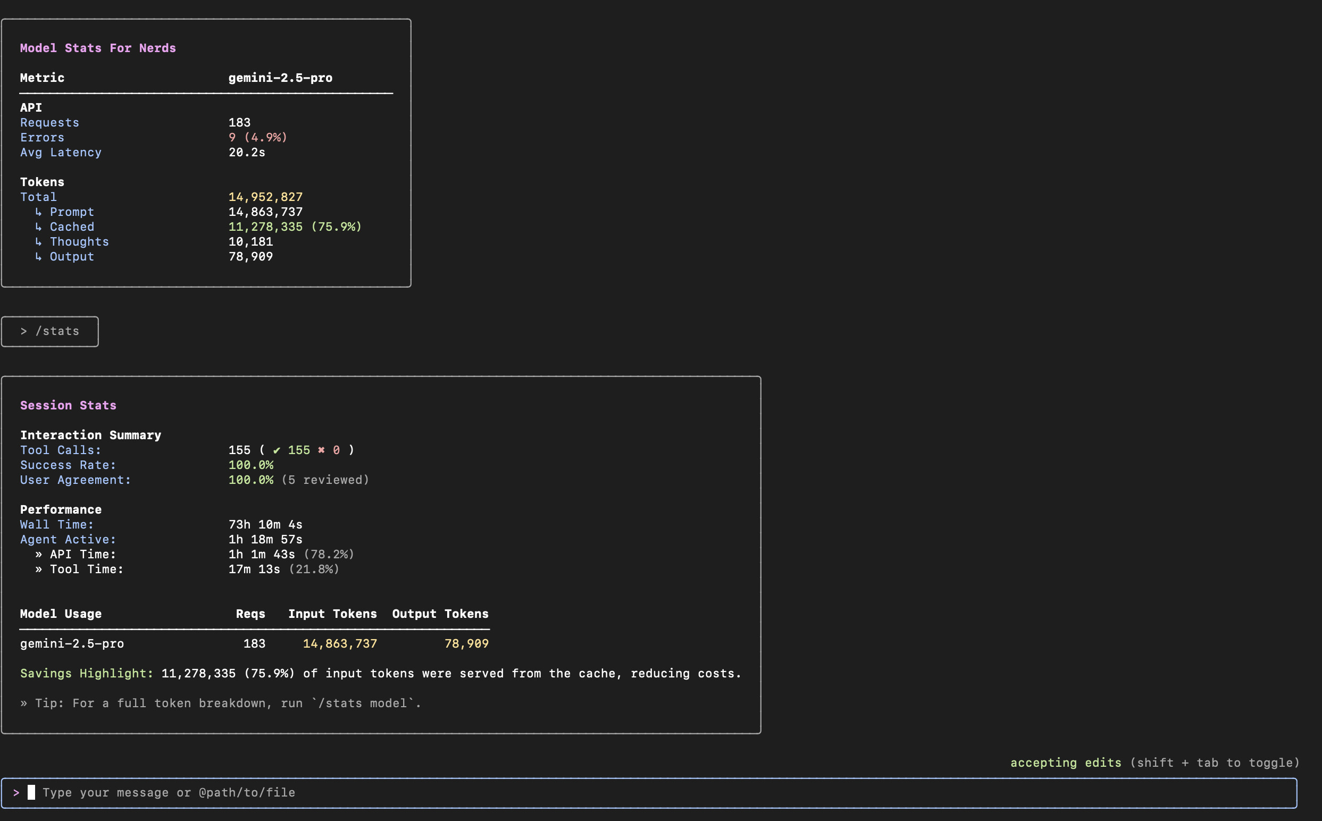The height and width of the screenshot is (821, 1322).
Task: Click the Thoughts value '10,181'
Action: [x=251, y=241]
